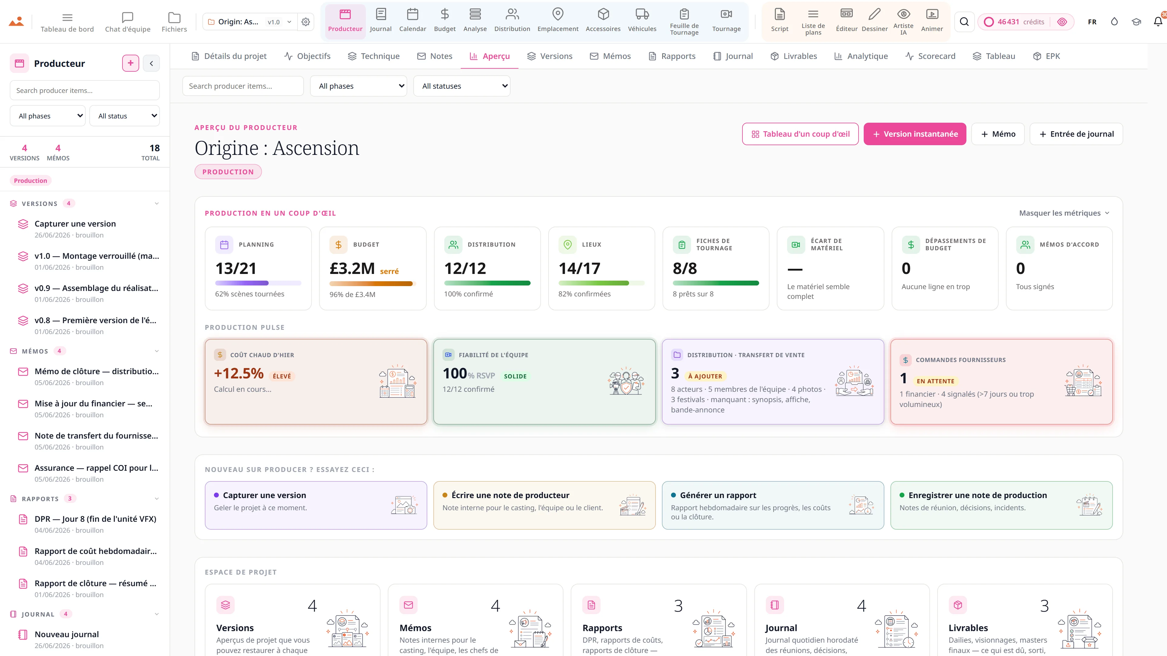
Task: Click the graduation cap tutorial icon
Action: click(1136, 22)
